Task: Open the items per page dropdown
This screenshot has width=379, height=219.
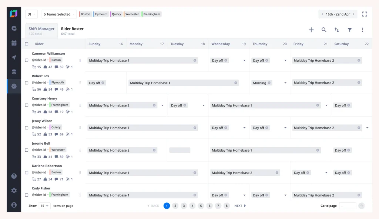Action: (x=44, y=206)
